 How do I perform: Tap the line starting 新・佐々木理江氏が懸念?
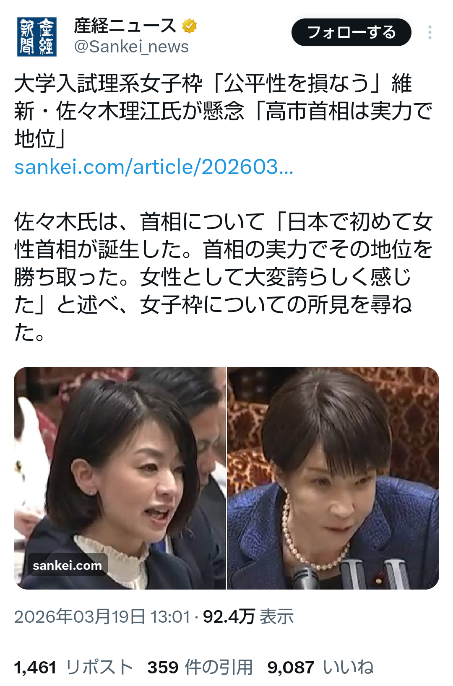[x=223, y=111]
